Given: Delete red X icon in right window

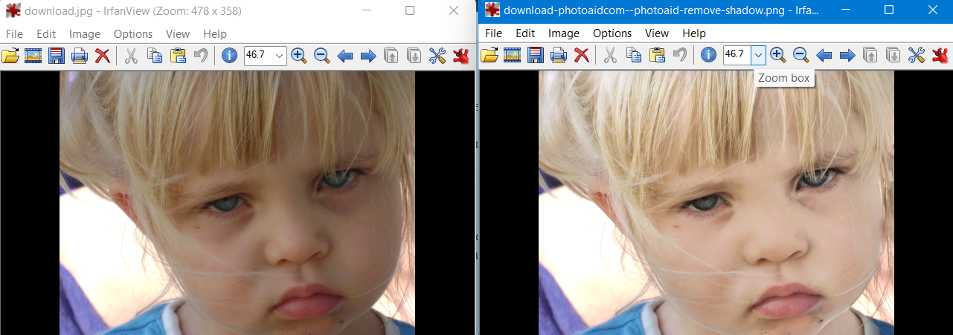Looking at the screenshot, I should pyautogui.click(x=582, y=55).
